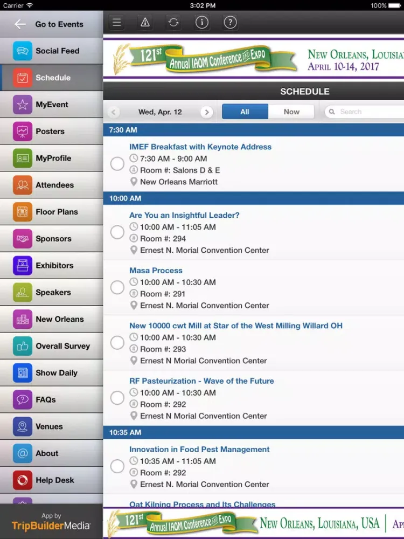Open the info circle icon

coord(201,22)
